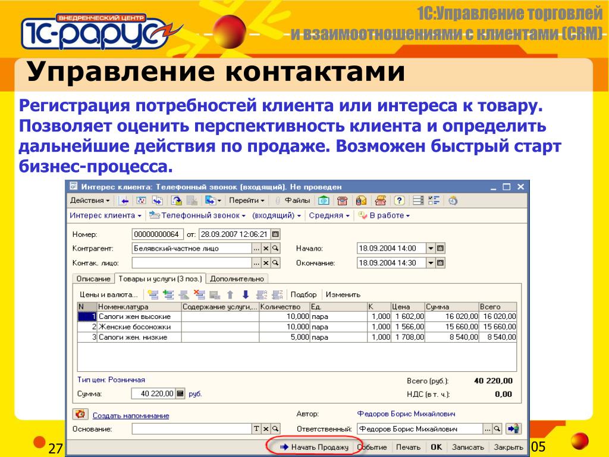Open Контак. лицо with magnifier icon

pos(275,263)
